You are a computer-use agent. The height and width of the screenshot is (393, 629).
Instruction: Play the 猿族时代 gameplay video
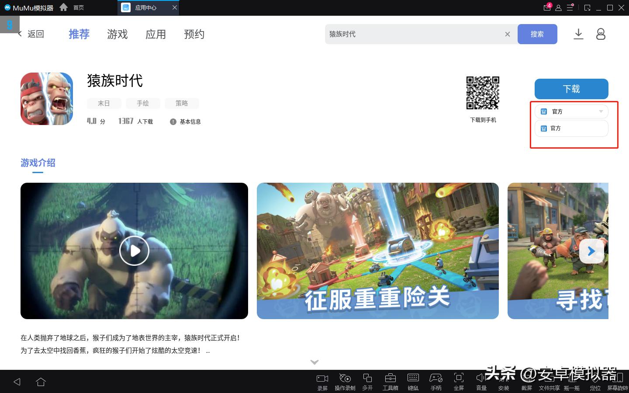[x=134, y=250]
